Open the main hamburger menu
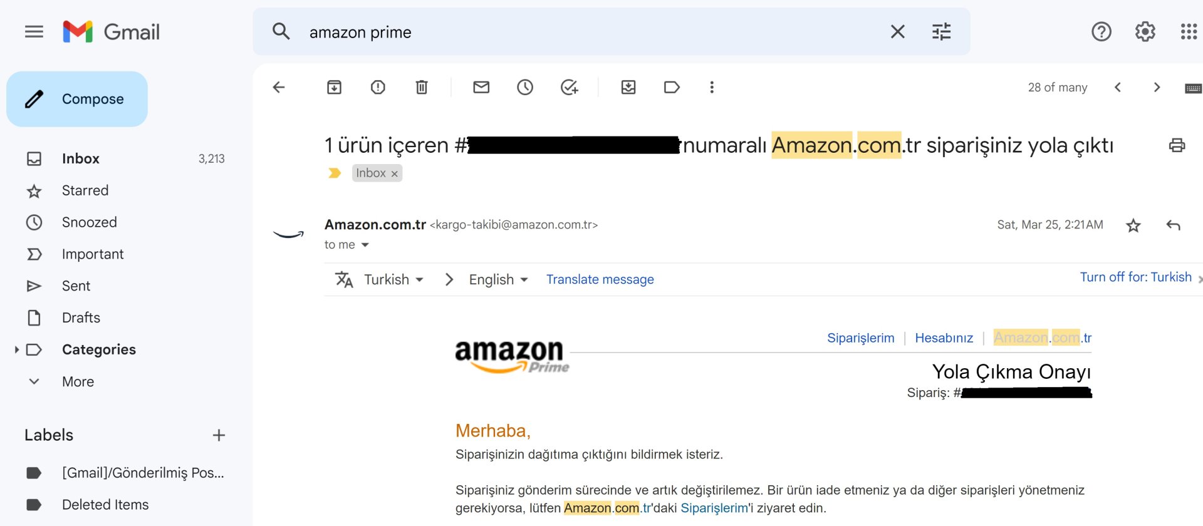The image size is (1203, 526). click(x=34, y=32)
